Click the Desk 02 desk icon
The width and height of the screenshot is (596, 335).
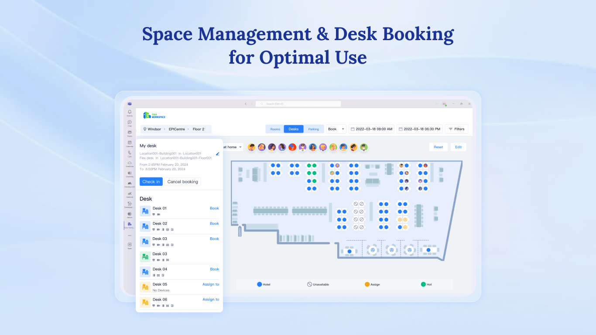click(x=145, y=226)
